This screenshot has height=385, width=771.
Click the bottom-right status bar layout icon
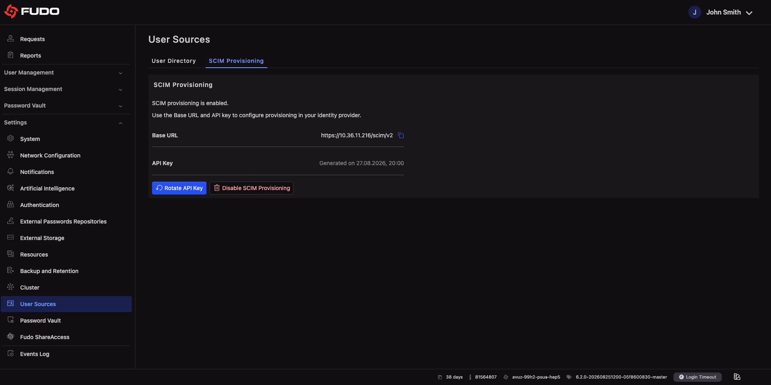pos(737,377)
